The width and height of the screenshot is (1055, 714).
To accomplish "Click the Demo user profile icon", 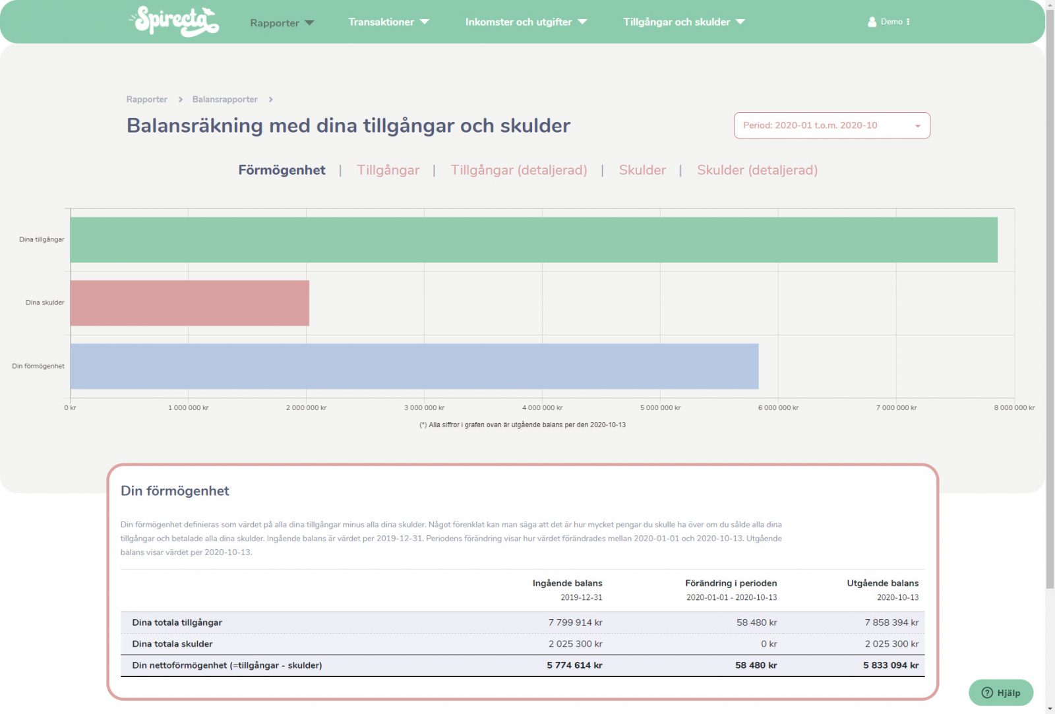I will pyautogui.click(x=872, y=22).
